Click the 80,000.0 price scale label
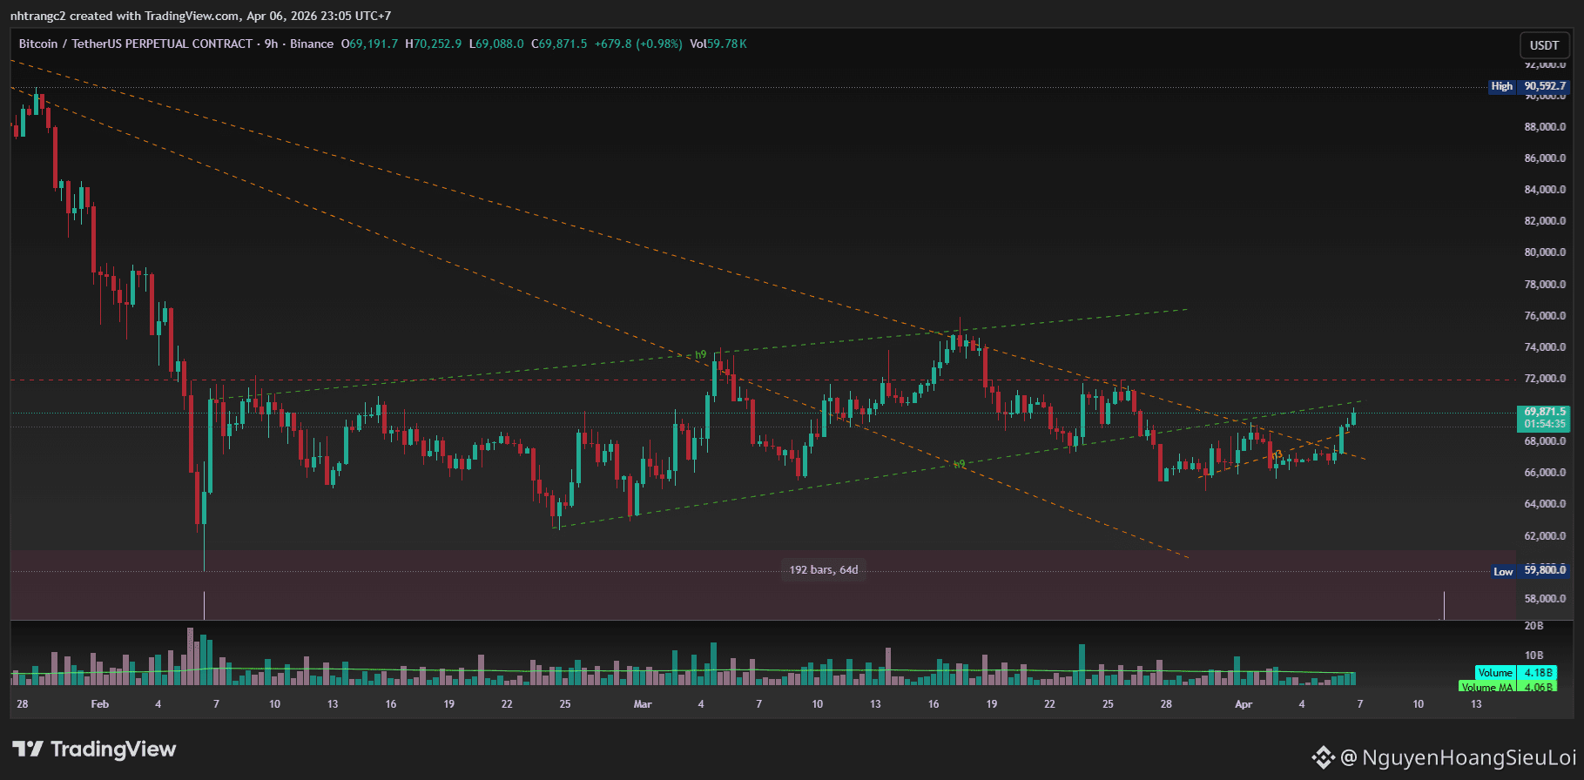Image resolution: width=1584 pixels, height=780 pixels. [1545, 252]
